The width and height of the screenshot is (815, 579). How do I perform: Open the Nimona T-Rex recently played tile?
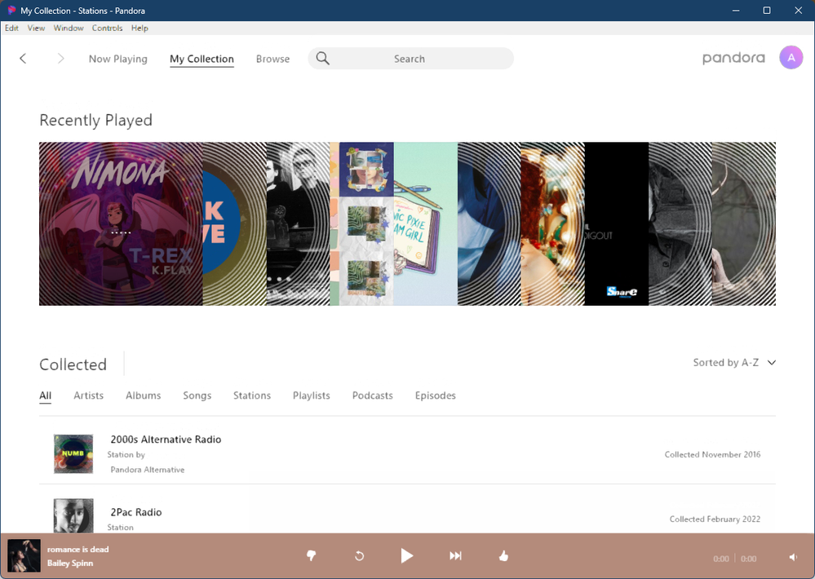(121, 224)
